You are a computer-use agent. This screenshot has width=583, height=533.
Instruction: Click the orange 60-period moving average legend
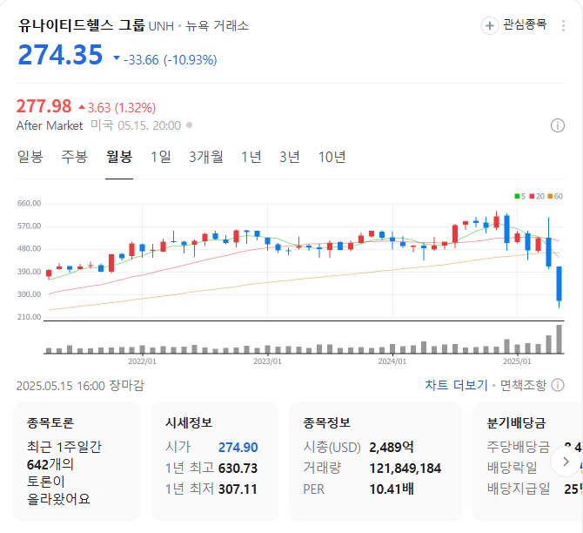[555, 196]
